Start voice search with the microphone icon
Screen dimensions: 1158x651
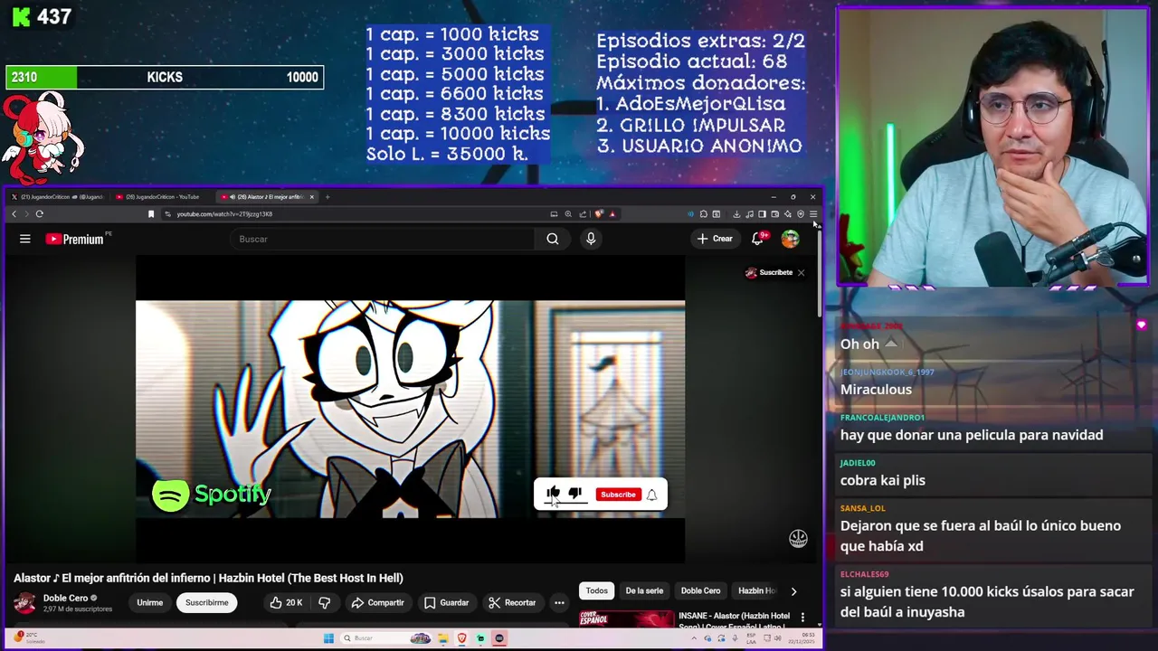591,239
